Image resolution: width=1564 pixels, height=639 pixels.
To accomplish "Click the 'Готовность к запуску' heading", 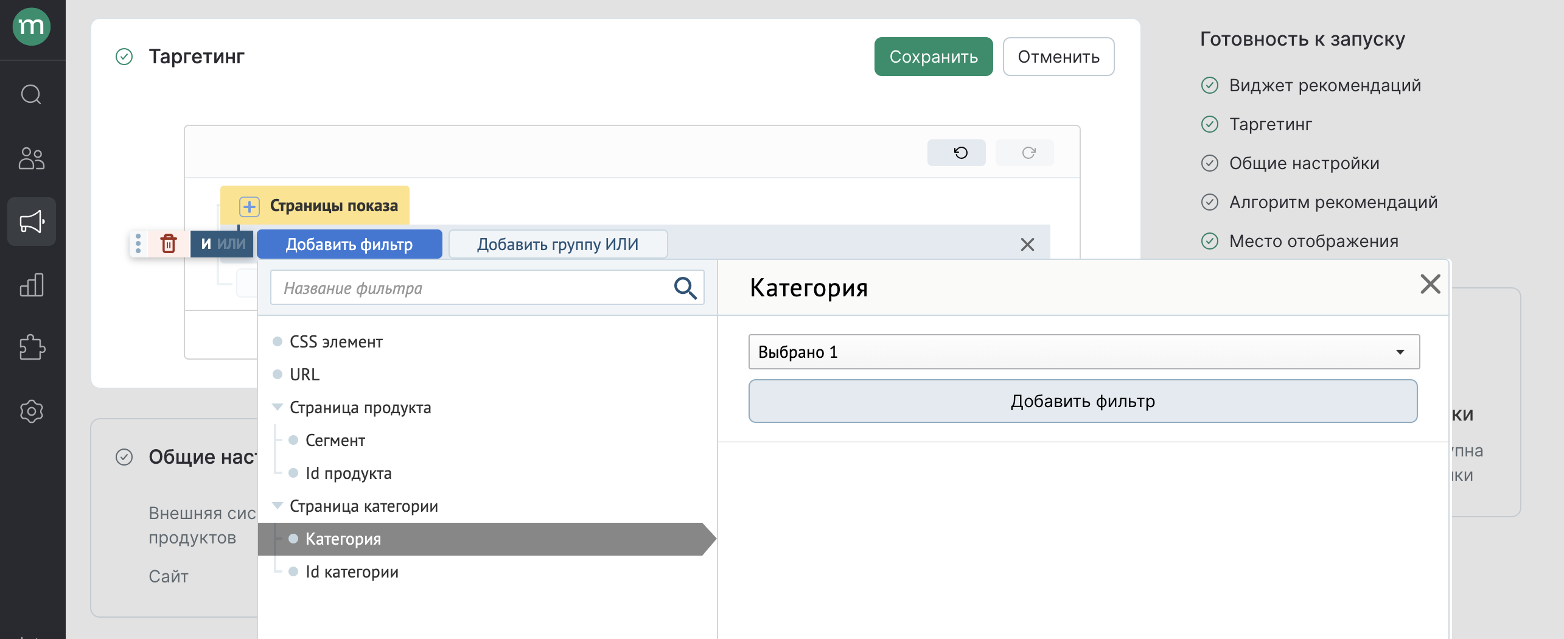I will (x=1302, y=39).
